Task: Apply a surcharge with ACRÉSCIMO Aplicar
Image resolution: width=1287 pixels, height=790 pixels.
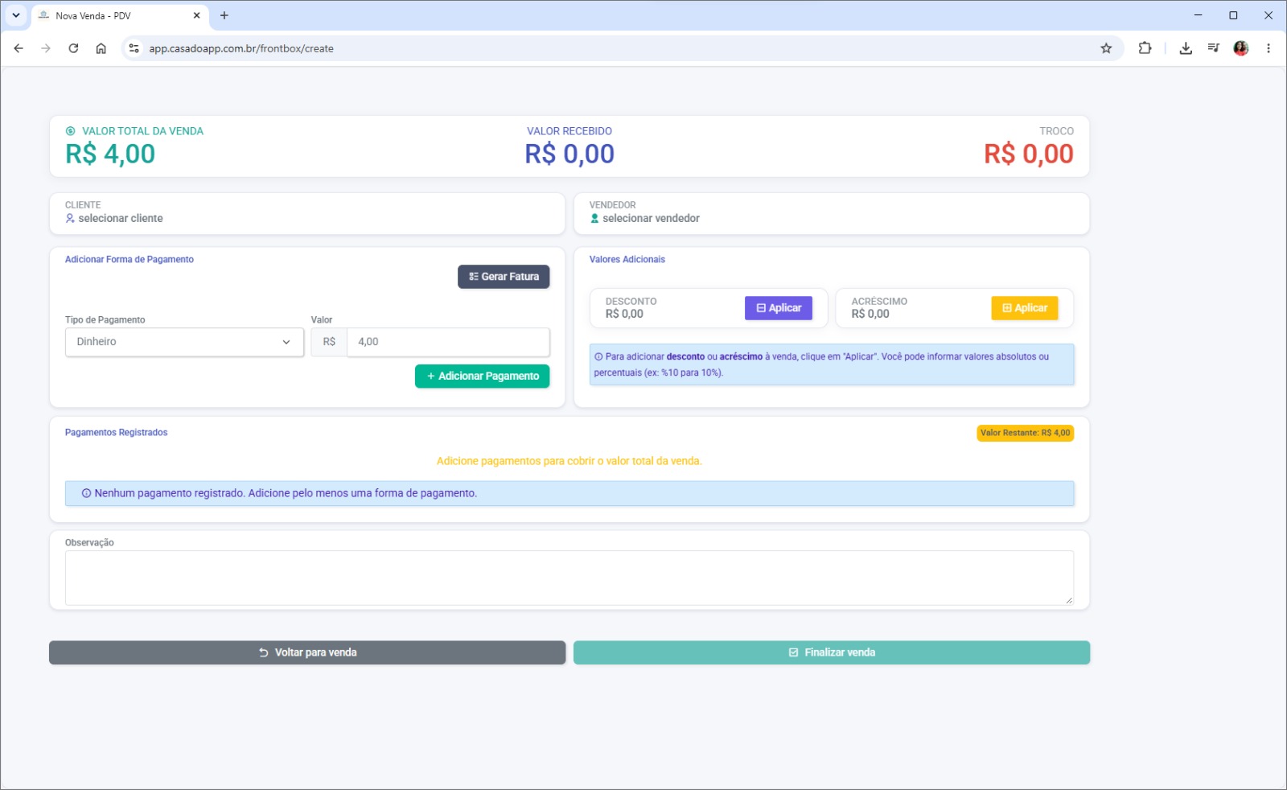Action: pyautogui.click(x=1025, y=308)
